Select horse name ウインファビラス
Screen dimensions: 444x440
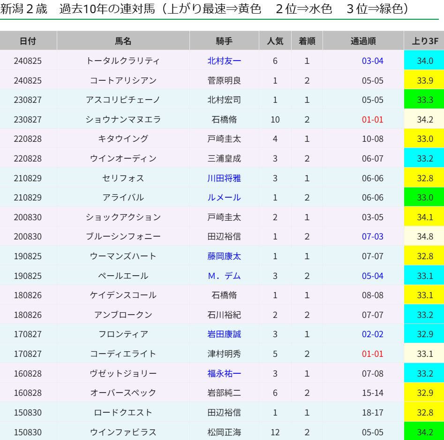(123, 432)
